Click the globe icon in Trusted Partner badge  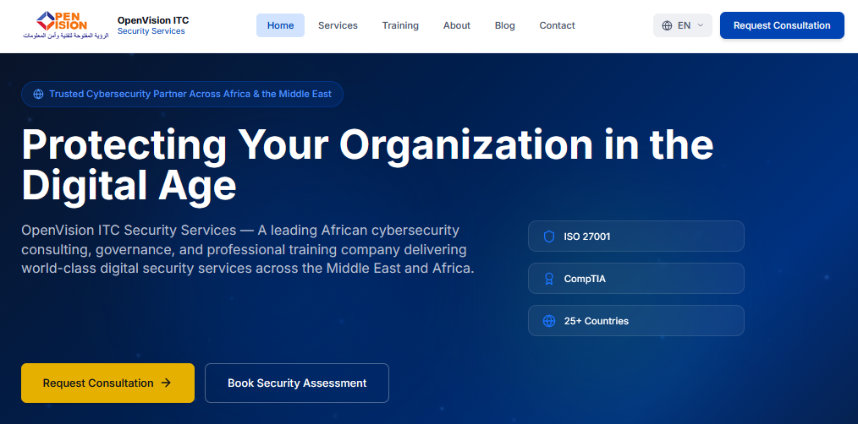38,94
